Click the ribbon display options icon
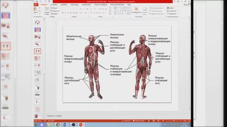 (x=178, y=1)
